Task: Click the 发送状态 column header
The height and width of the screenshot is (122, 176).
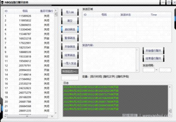Action: (126, 15)
